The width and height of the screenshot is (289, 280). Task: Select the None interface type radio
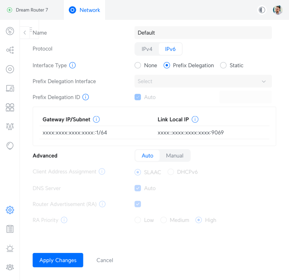138,65
